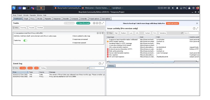Open the notifications bell in the system tray
Screen dimensions: 210x100
177,8
